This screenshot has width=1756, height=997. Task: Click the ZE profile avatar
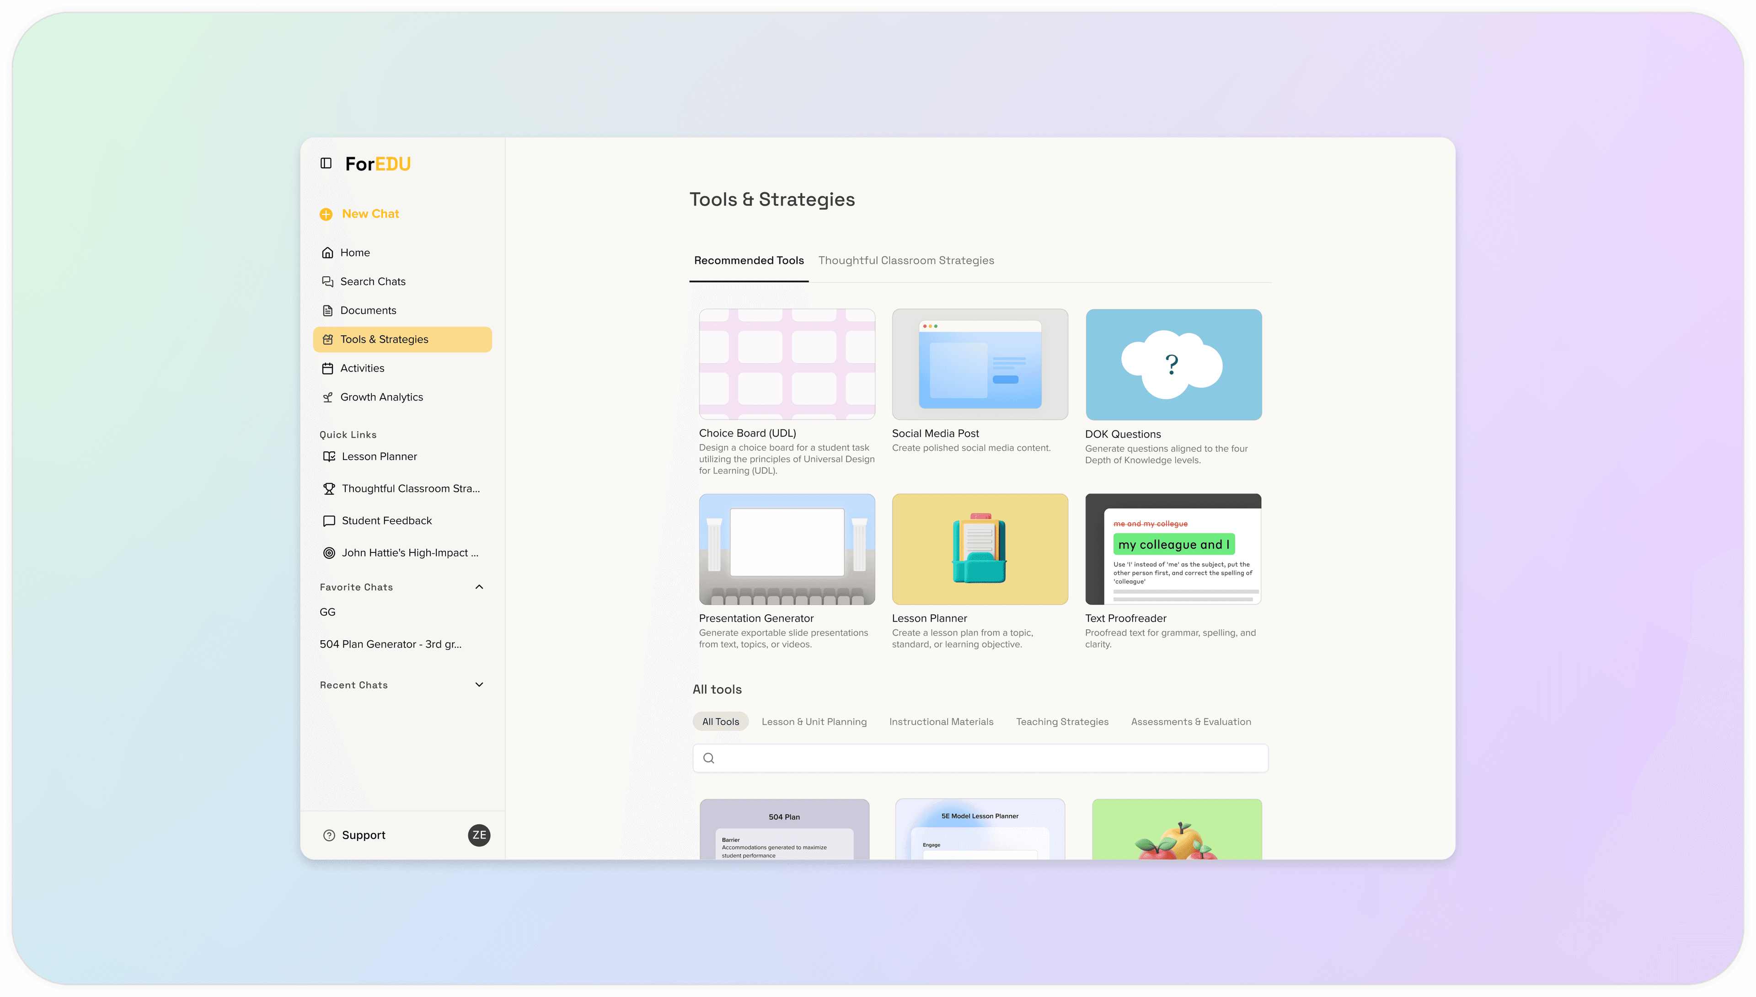(x=478, y=835)
